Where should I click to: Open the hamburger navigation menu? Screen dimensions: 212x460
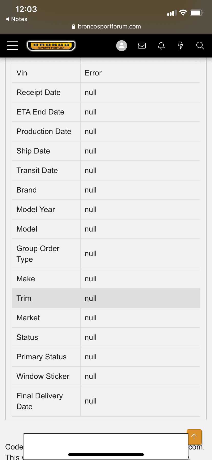click(x=13, y=46)
